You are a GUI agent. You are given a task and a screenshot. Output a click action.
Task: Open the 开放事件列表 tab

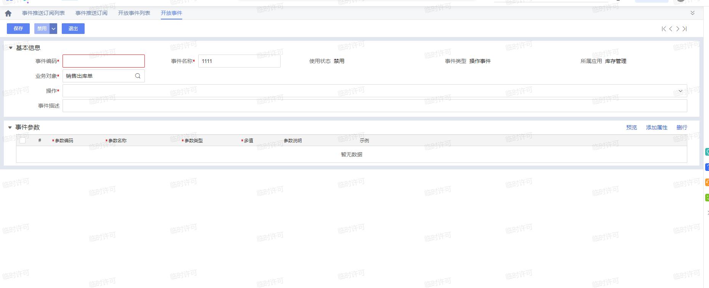[x=134, y=13]
